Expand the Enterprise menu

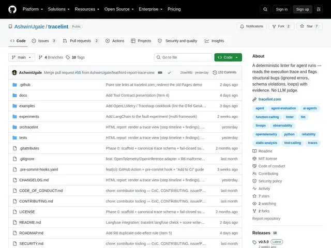[151, 9]
